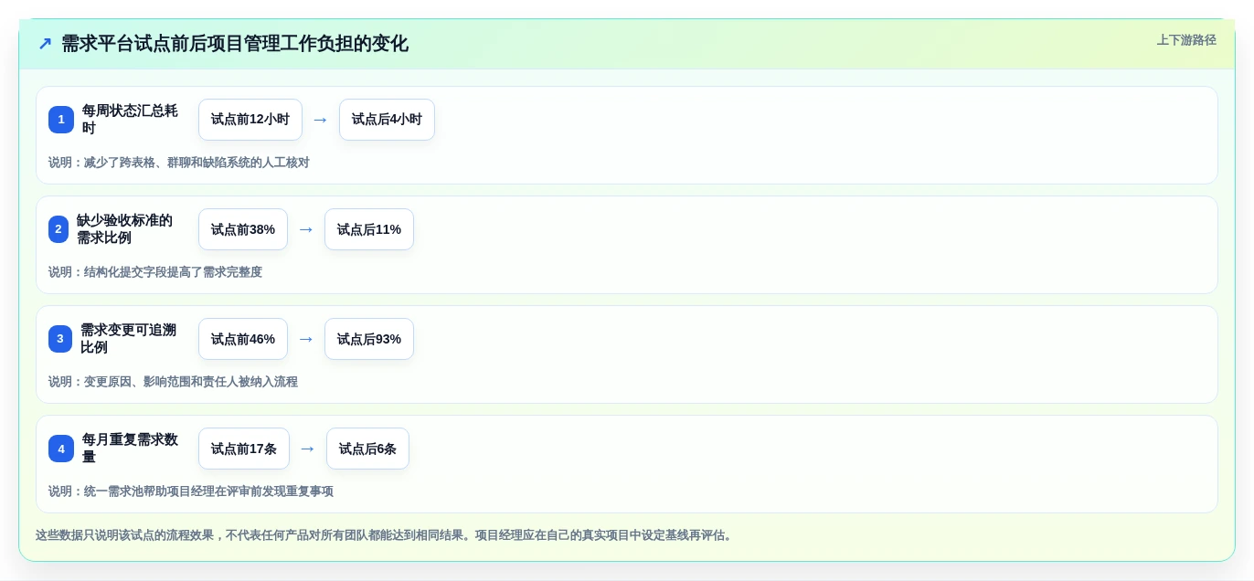
Task: Click the note 变更原因、影响范围和责任人被纳入流程
Action: tap(173, 382)
